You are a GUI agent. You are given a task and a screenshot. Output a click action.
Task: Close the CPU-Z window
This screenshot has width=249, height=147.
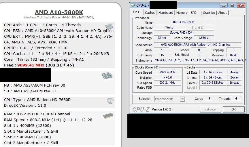(x=240, y=5)
